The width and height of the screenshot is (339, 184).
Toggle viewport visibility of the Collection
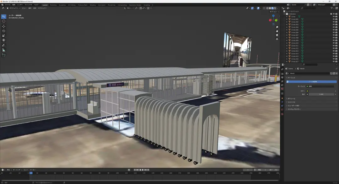[x=334, y=14]
